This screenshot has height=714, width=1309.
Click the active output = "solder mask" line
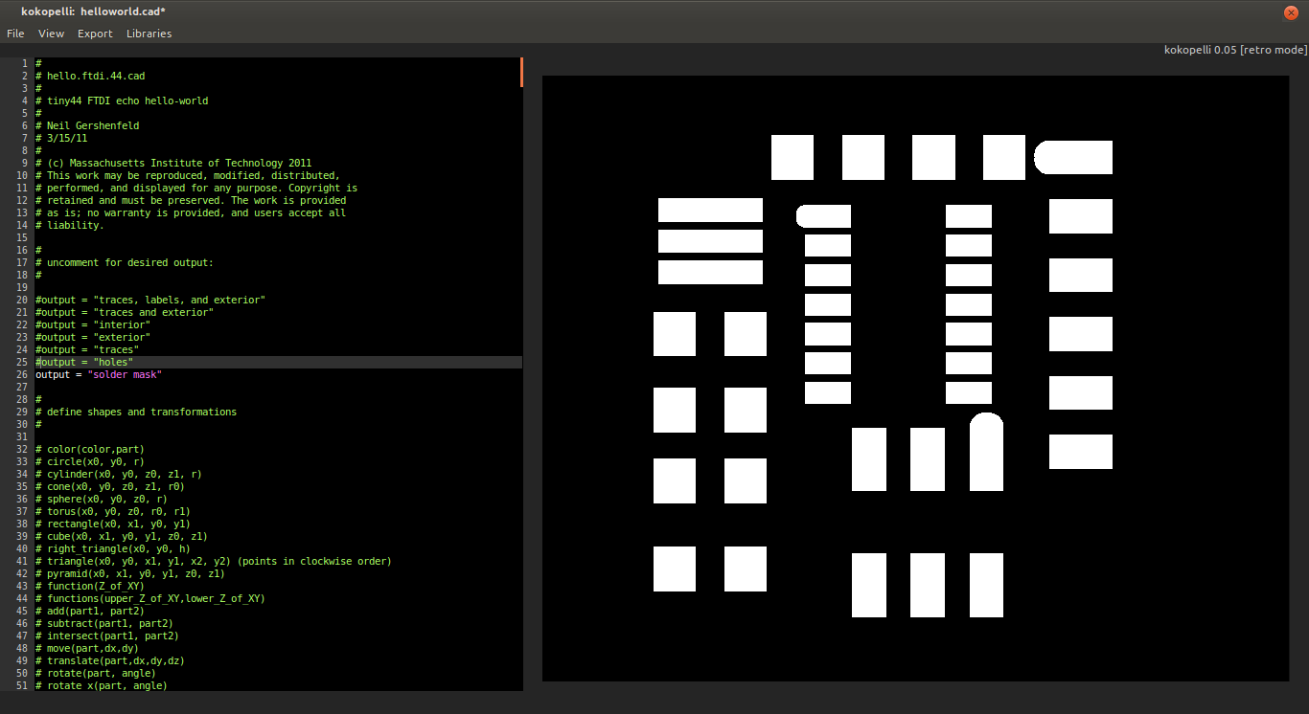click(99, 374)
